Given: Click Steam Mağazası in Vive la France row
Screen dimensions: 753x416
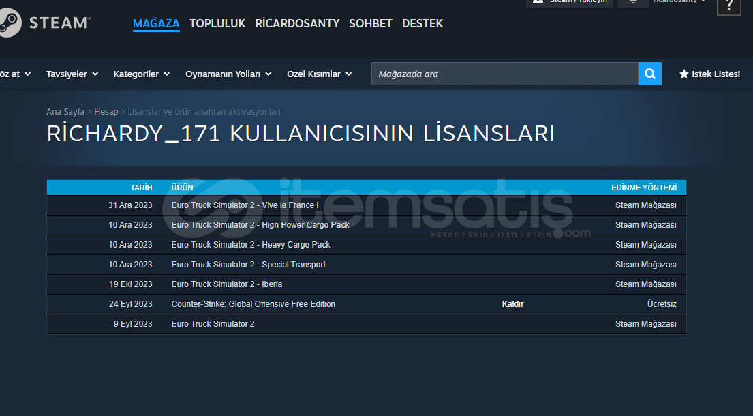Looking at the screenshot, I should pos(646,205).
